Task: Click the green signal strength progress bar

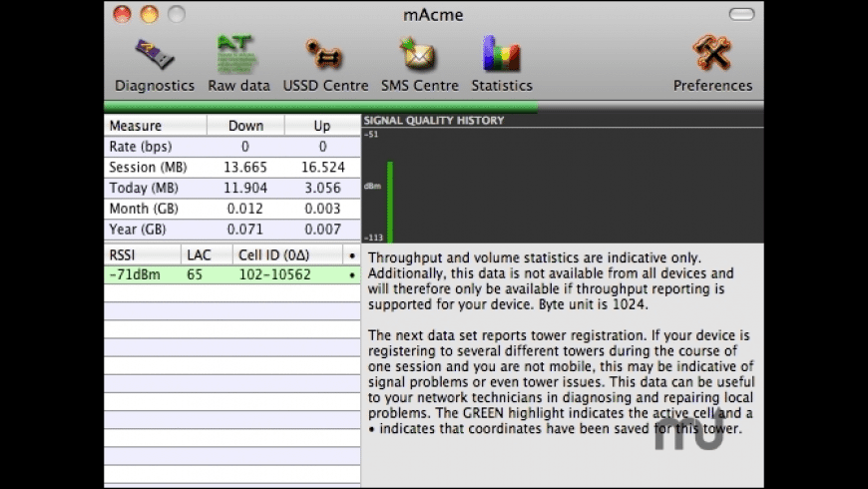Action: click(x=320, y=108)
